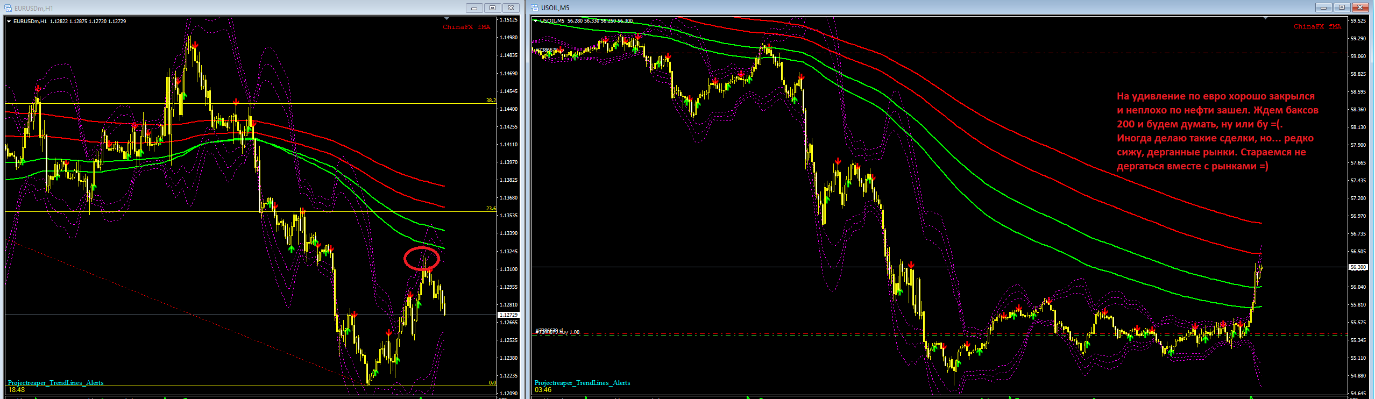The height and width of the screenshot is (399, 1375).
Task: Click the current price tag 56.300
Action: [x=1358, y=267]
